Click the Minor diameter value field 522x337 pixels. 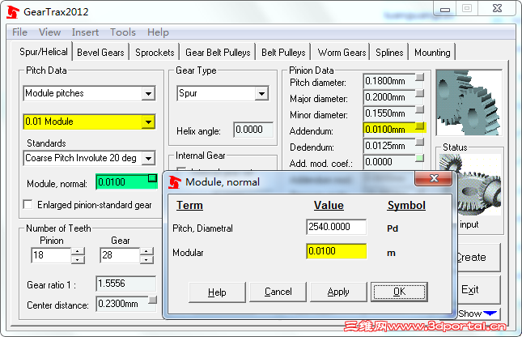pyautogui.click(x=389, y=113)
